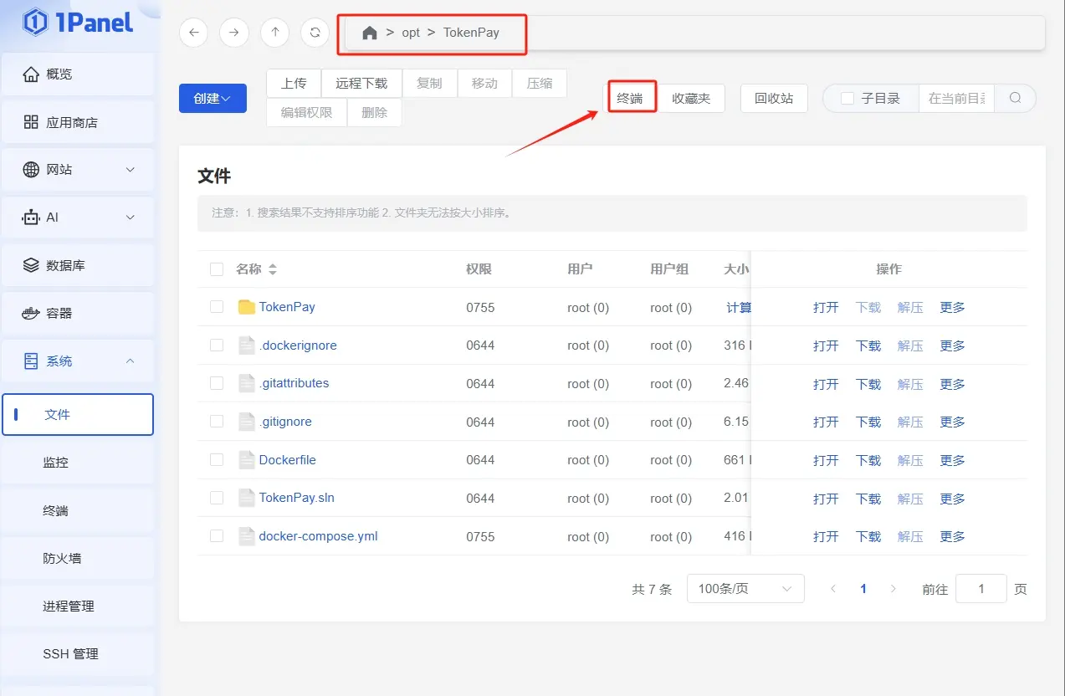The width and height of the screenshot is (1065, 696).
Task: Go back with the left arrow button
Action: tap(193, 33)
